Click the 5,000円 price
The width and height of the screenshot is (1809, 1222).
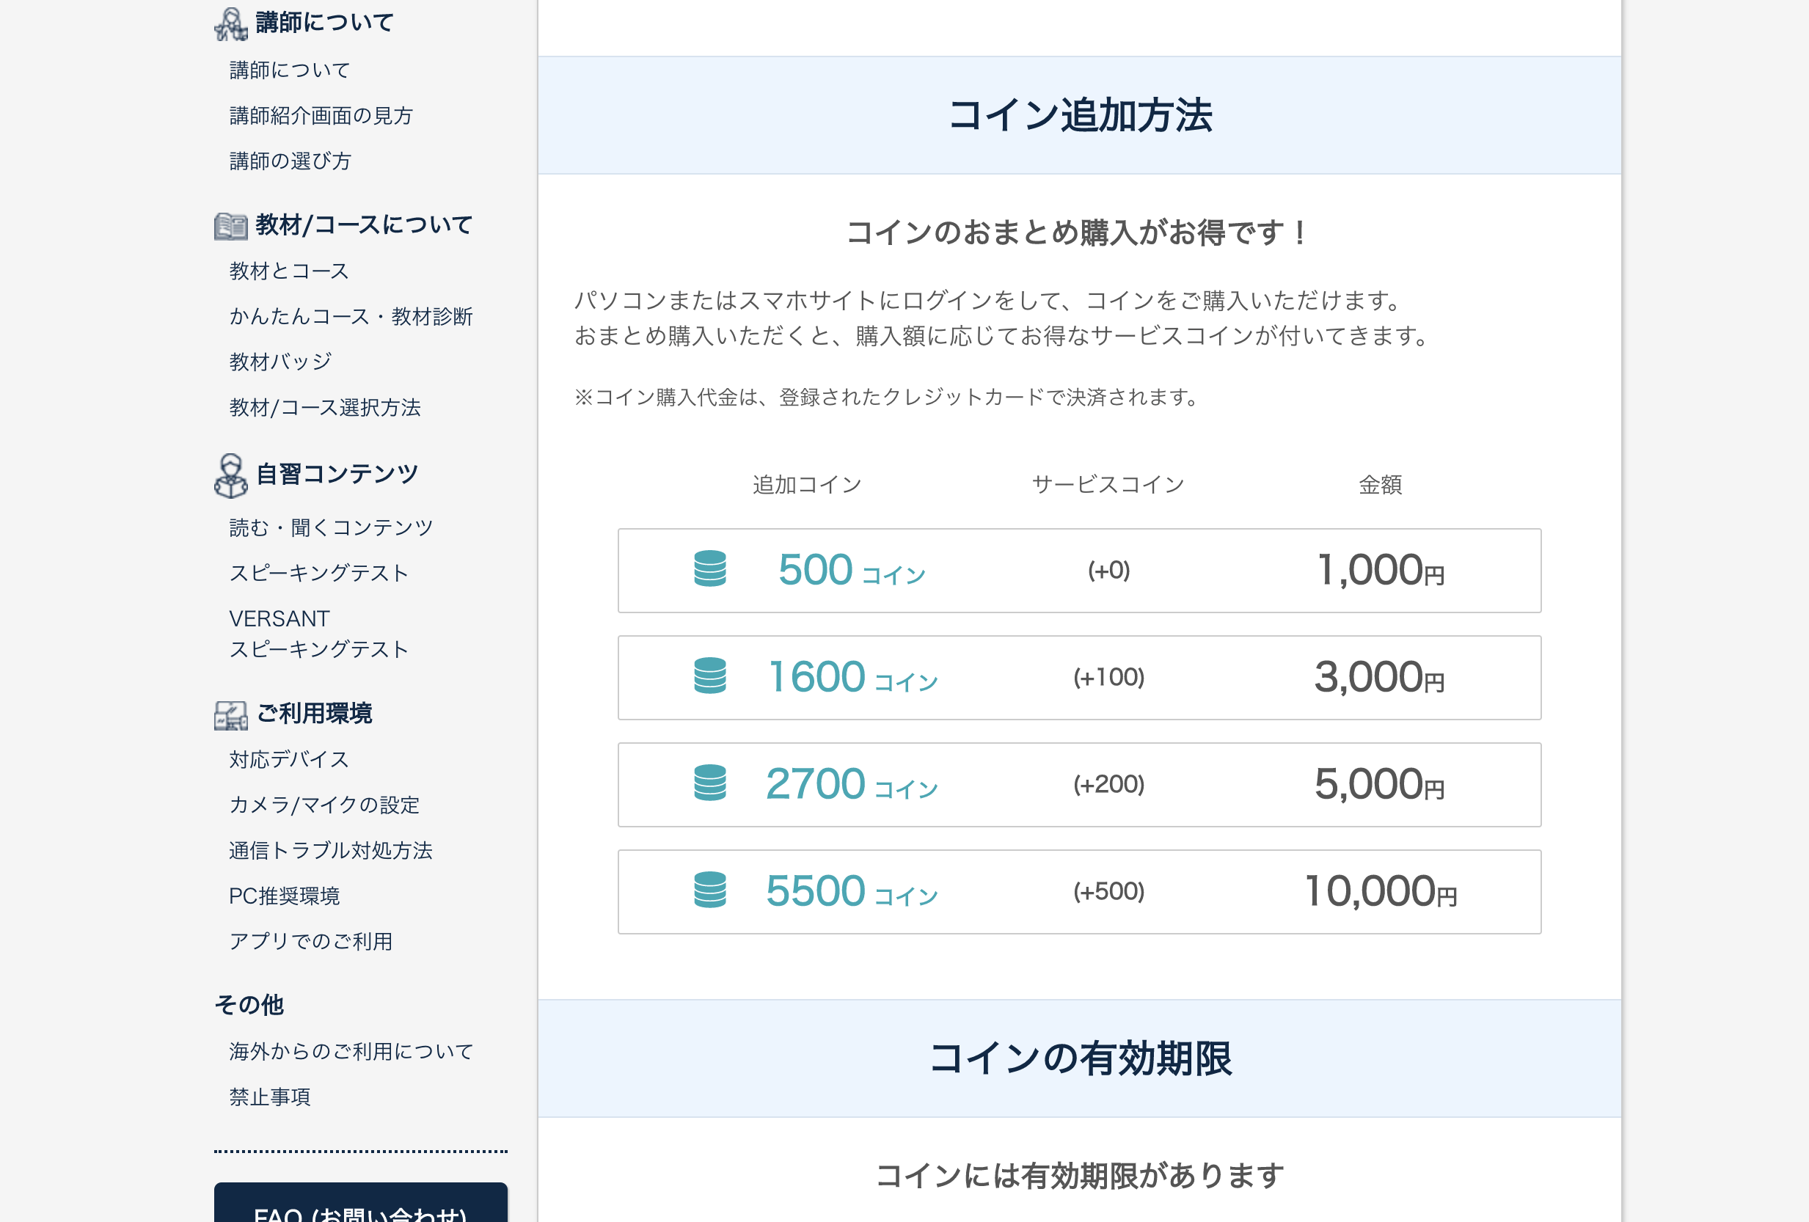1379,784
